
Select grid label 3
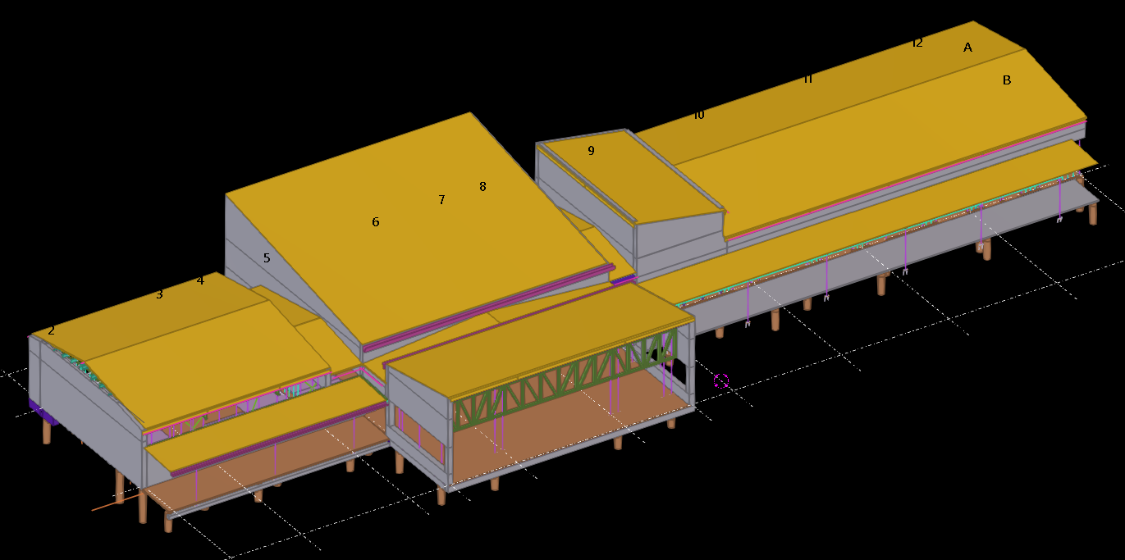[x=159, y=294]
